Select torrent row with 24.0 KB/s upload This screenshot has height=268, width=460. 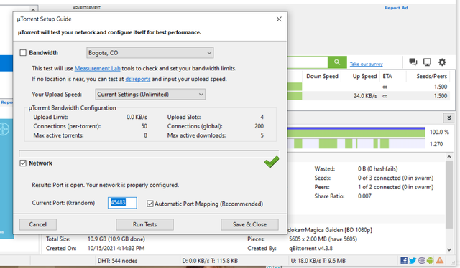pos(369,96)
